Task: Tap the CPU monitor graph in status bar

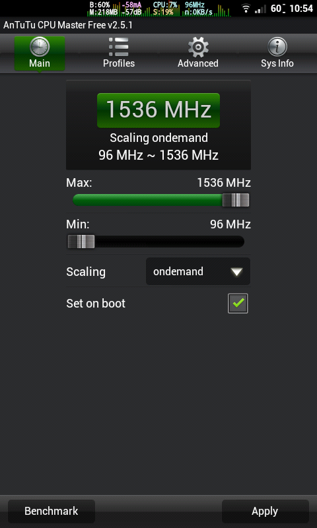Action: point(159,9)
